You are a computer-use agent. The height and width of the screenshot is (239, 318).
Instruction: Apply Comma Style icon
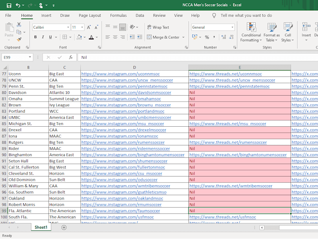coord(214,37)
